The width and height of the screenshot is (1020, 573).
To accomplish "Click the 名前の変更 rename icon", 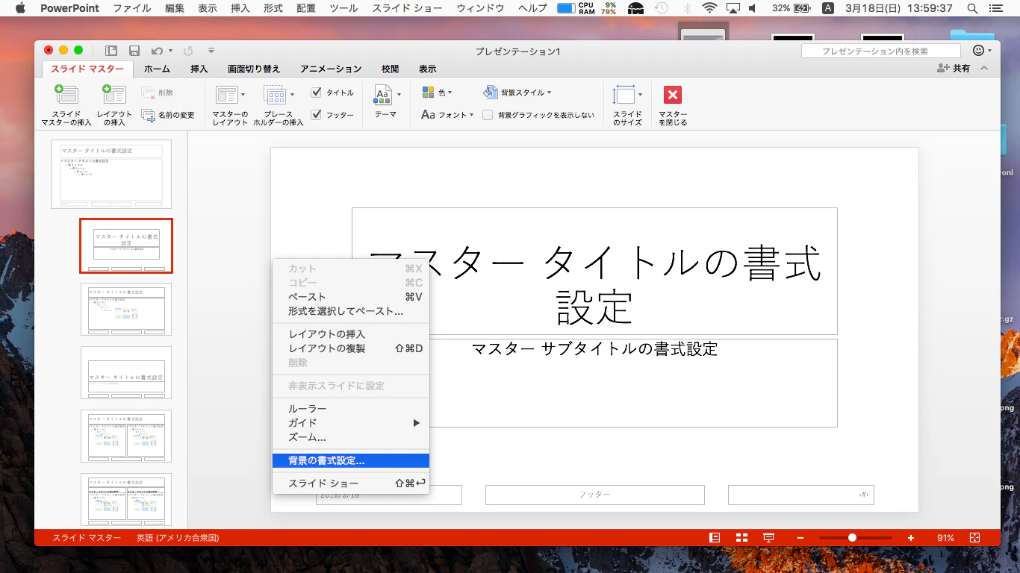I will coord(148,115).
